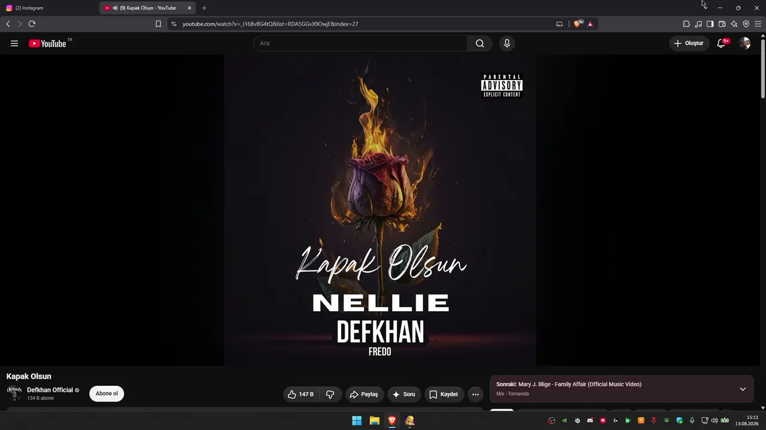The width and height of the screenshot is (766, 430).
Task: Click the Mix - Tornavida playlist text
Action: [x=512, y=394]
